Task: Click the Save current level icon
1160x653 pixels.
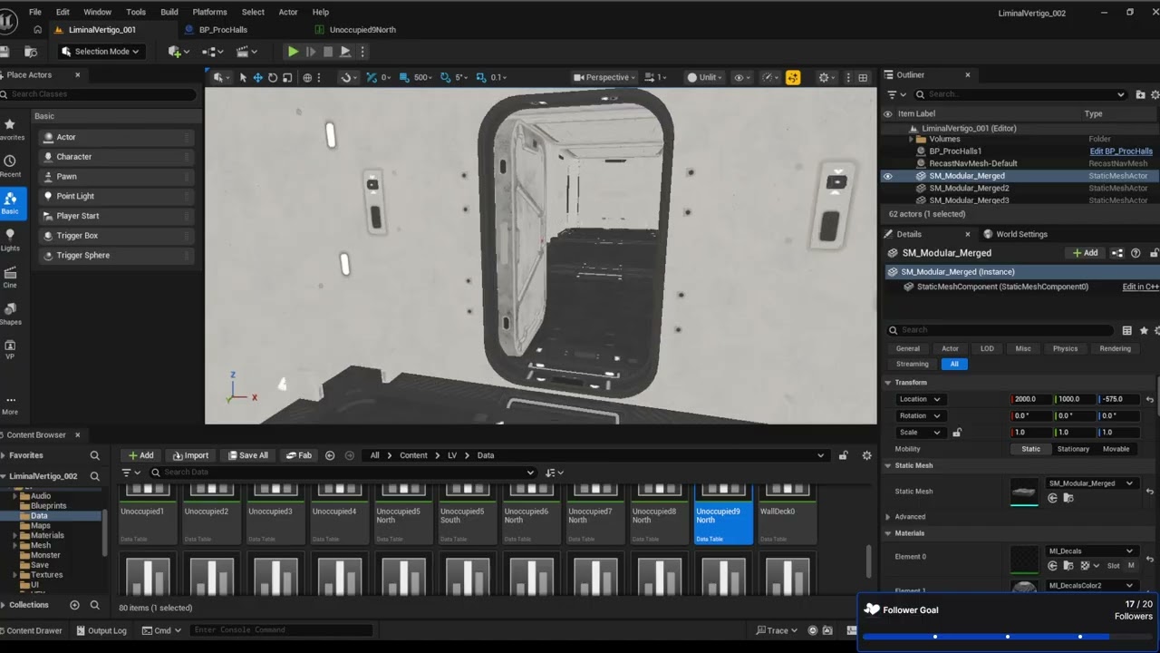Action: click(5, 52)
